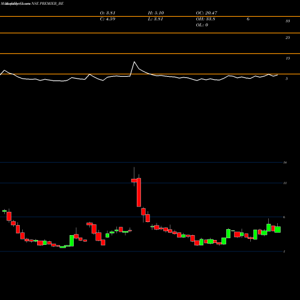Click the last green candlestick on the right

278,229
